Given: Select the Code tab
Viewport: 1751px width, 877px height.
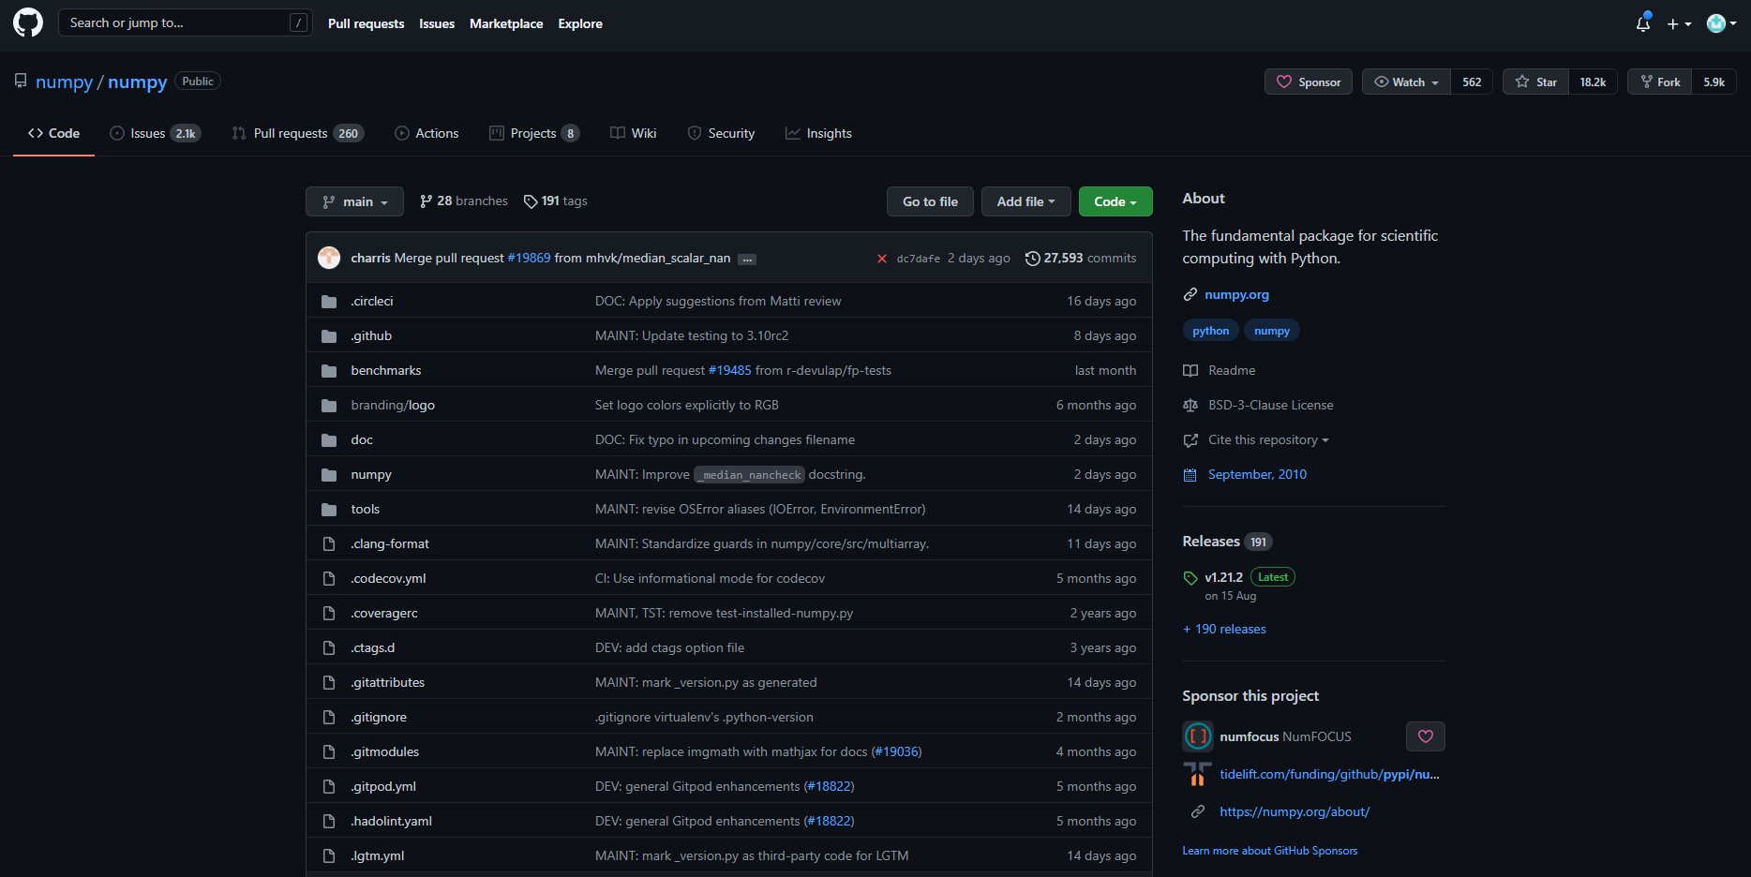Looking at the screenshot, I should click(x=54, y=133).
